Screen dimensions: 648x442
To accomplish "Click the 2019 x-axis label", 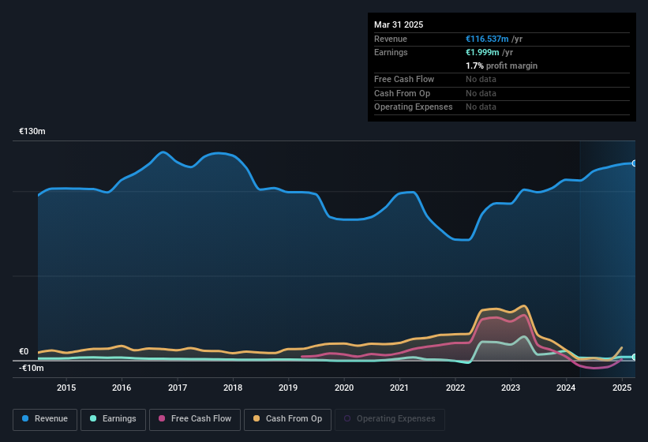I will click(288, 388).
